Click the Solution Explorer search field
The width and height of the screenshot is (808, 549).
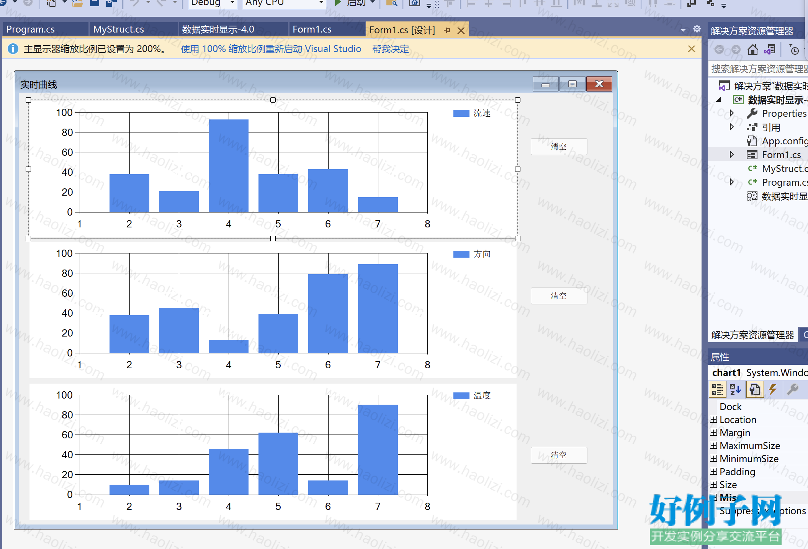[758, 69]
